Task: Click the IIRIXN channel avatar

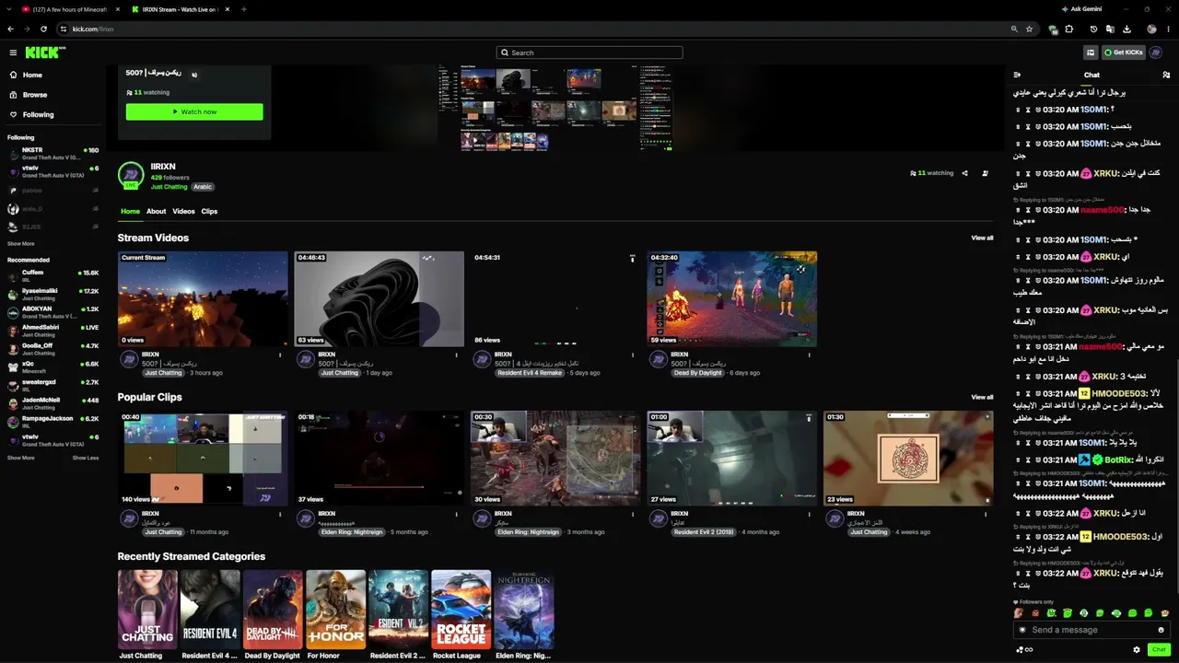Action: (x=131, y=175)
